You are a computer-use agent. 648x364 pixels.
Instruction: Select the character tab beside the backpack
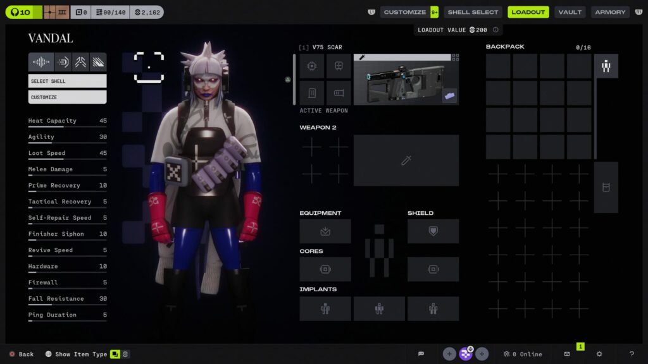pyautogui.click(x=606, y=66)
